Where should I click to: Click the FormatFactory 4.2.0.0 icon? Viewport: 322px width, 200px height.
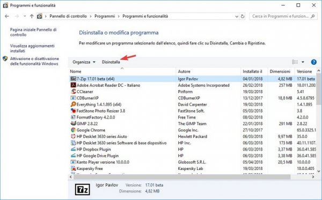pos(73,117)
